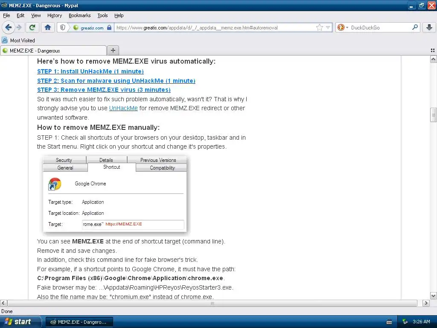Click the shortcut properties dialog screenshot

point(115,194)
